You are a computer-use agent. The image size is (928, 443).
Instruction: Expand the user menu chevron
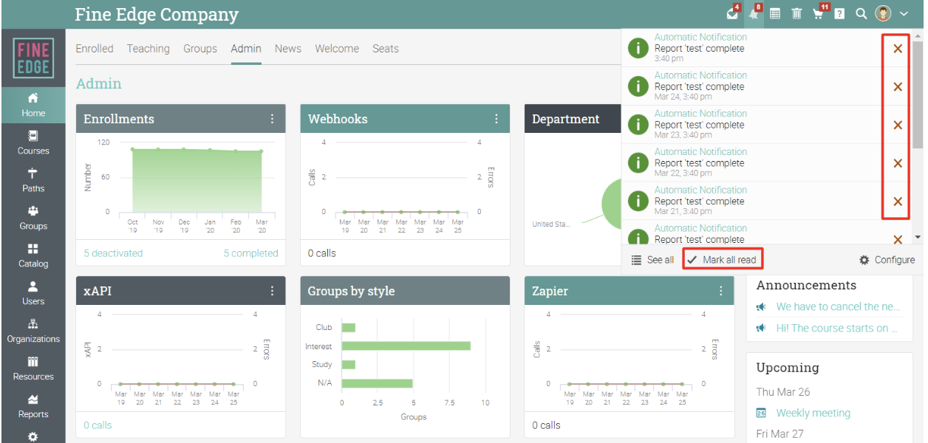pos(904,14)
